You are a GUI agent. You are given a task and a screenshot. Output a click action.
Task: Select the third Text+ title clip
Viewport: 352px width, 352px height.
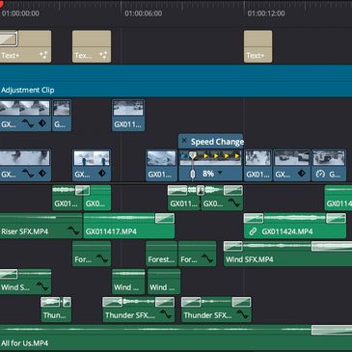coord(257,46)
